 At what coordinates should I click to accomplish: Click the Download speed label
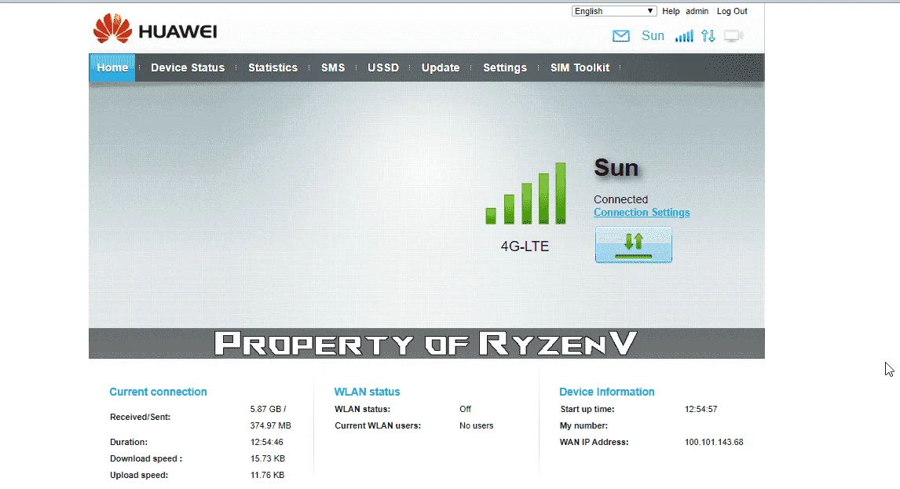tap(146, 458)
